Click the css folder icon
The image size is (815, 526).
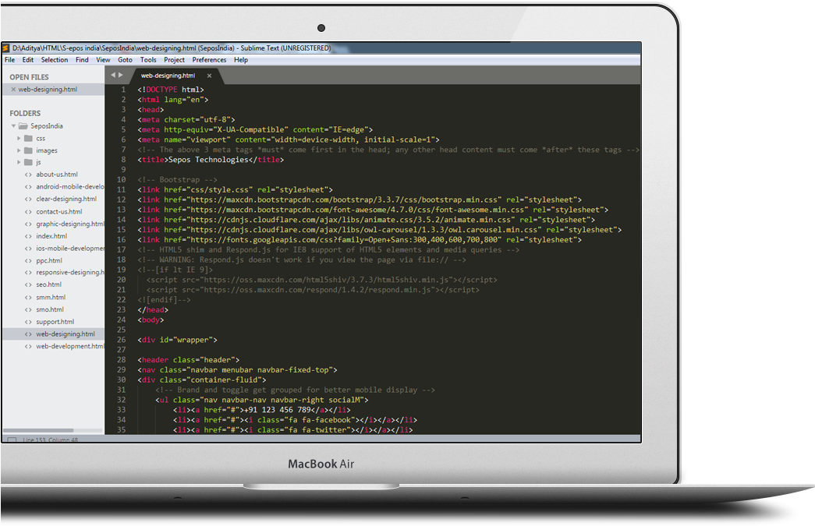[x=28, y=139]
